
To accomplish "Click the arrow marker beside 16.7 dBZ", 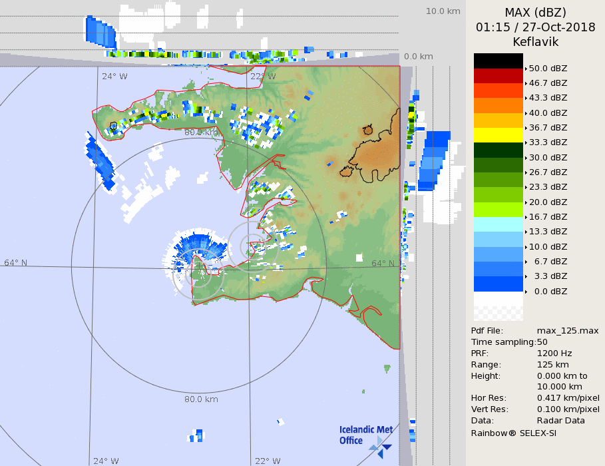I will click(x=526, y=217).
